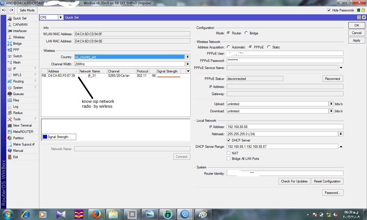The width and height of the screenshot is (367, 220).
Task: Click the padlock icon in the toolbar
Action: (x=363, y=10)
